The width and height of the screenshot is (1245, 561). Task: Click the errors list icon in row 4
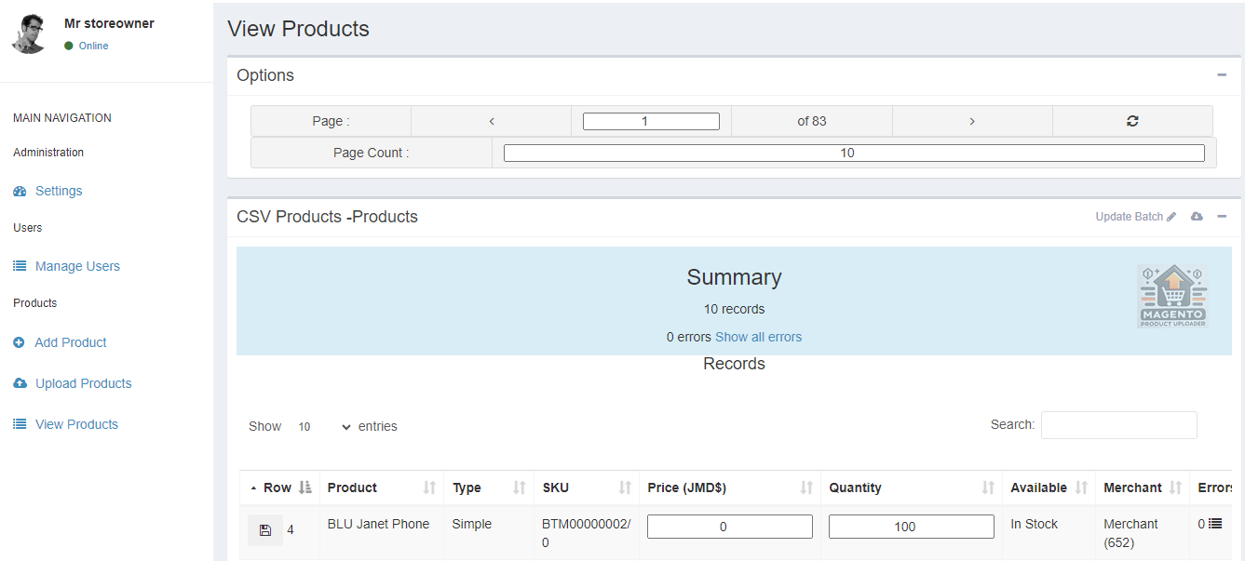pyautogui.click(x=1215, y=524)
